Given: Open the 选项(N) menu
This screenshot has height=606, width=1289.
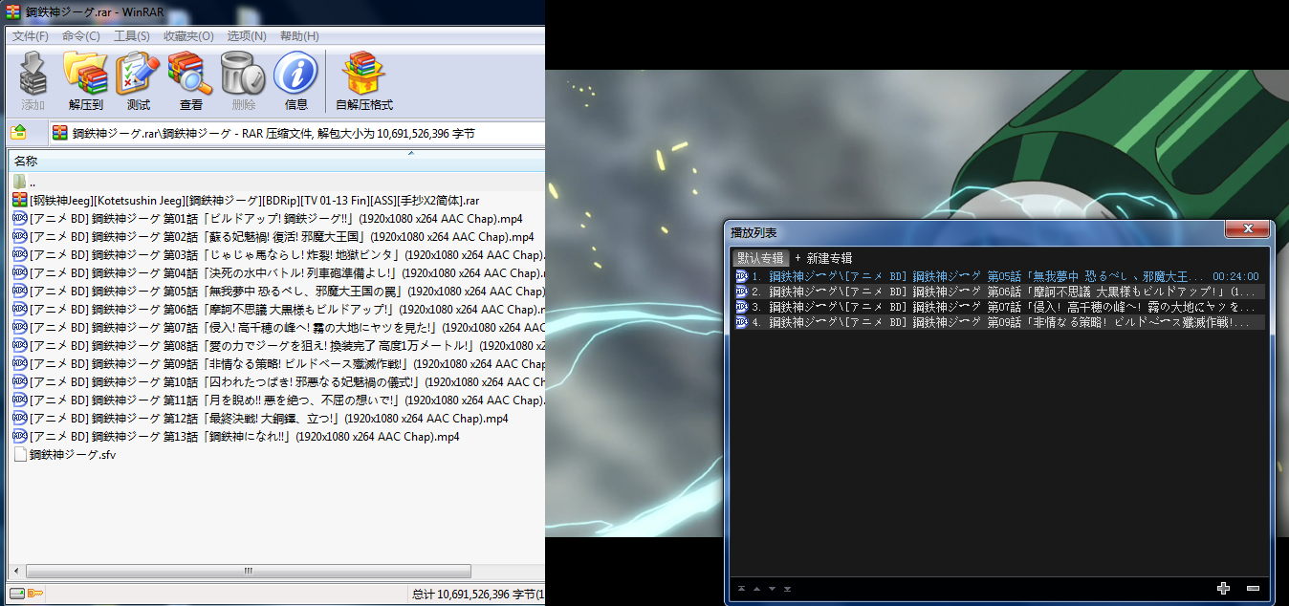Looking at the screenshot, I should pos(247,36).
